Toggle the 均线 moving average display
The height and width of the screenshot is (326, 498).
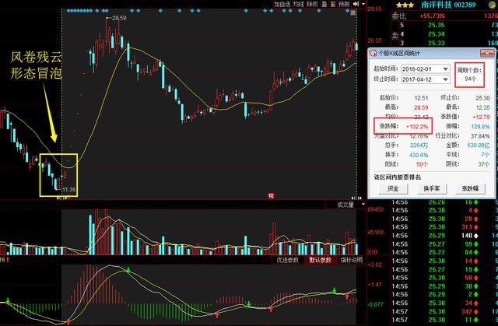click(299, 4)
